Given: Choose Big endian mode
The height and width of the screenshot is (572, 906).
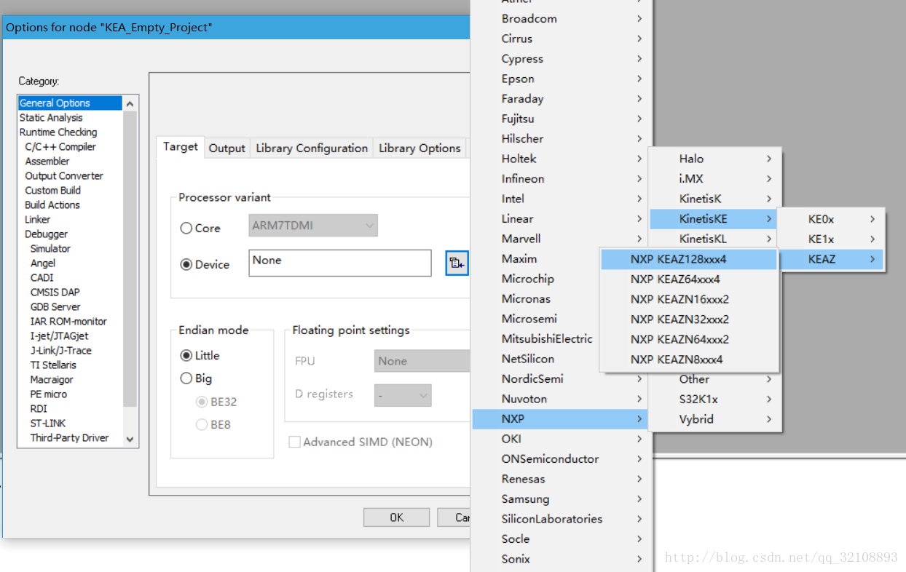Looking at the screenshot, I should click(186, 378).
